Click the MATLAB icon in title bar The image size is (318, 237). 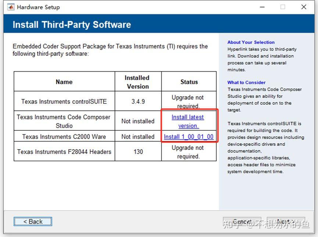click(x=11, y=7)
